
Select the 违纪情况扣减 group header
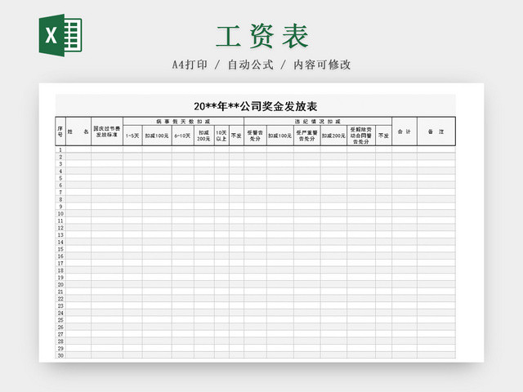[318, 122]
